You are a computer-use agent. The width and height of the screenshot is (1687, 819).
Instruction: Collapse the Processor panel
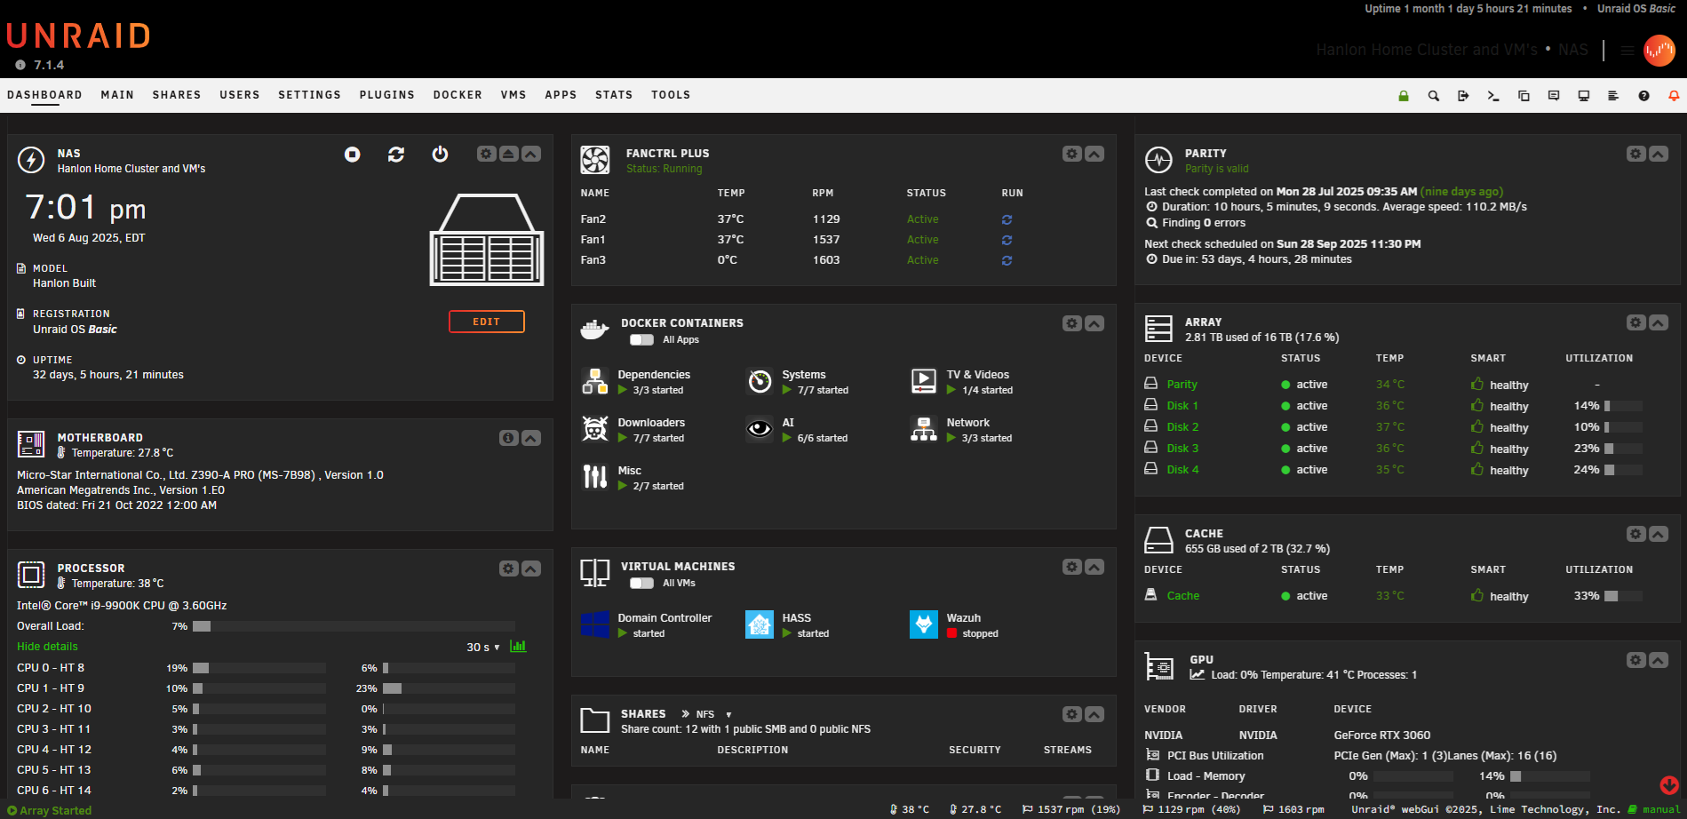pyautogui.click(x=531, y=569)
